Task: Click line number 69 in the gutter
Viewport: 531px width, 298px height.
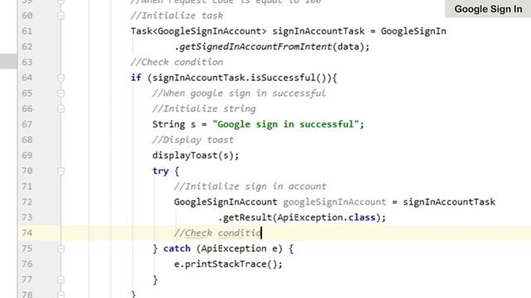Action: point(27,156)
